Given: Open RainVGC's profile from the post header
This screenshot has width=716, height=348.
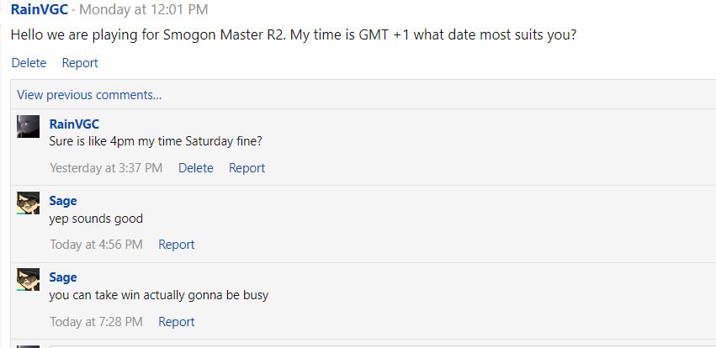Looking at the screenshot, I should point(39,10).
